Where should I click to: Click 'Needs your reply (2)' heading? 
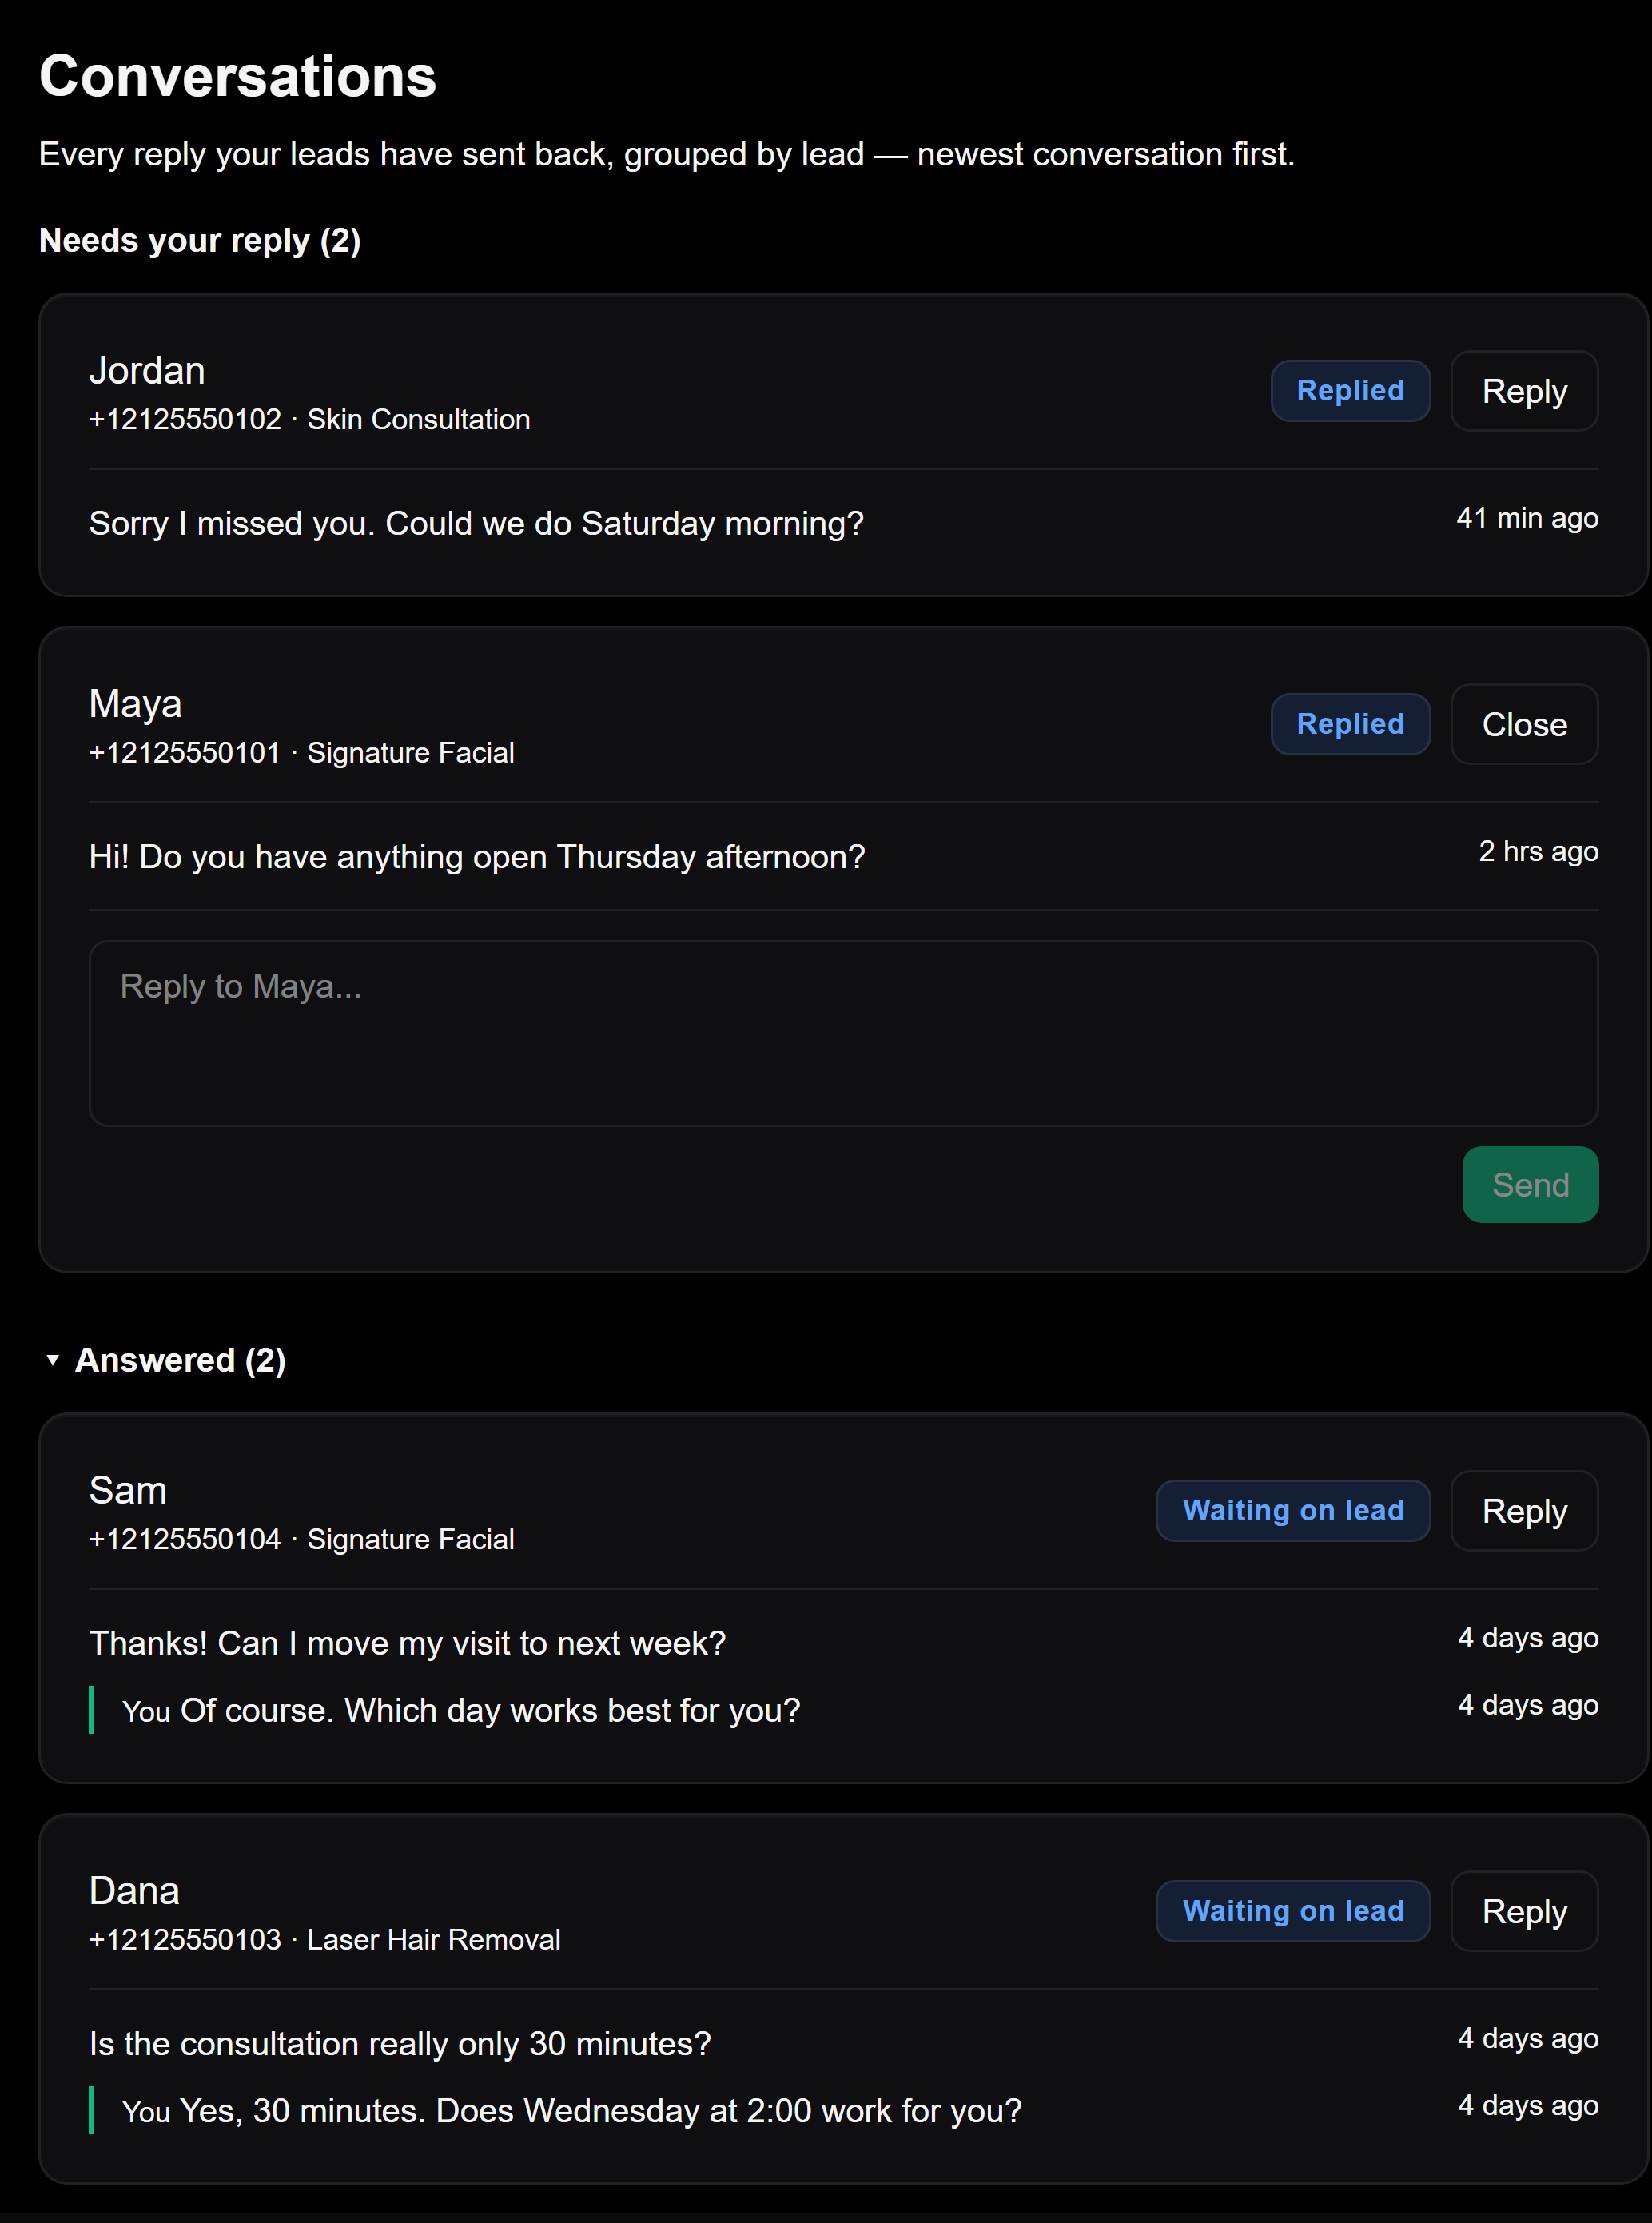pyautogui.click(x=200, y=241)
